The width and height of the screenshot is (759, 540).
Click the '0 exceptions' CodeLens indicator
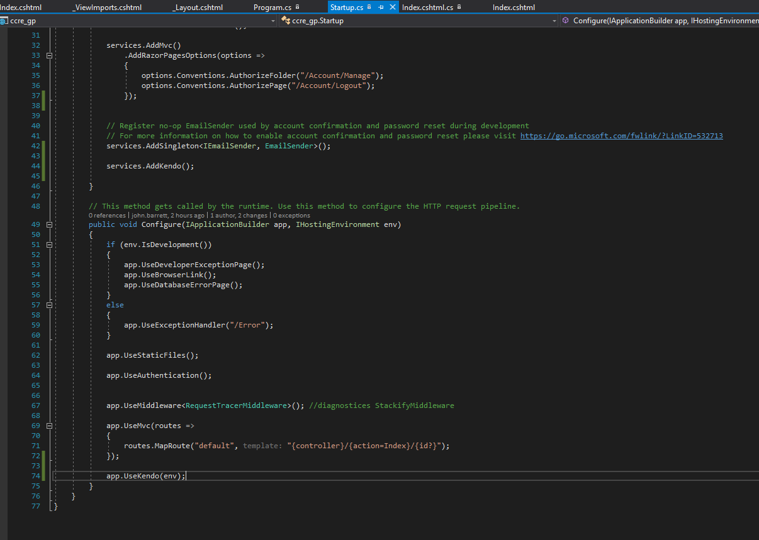(292, 215)
